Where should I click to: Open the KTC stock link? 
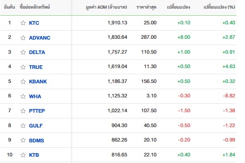[x=34, y=23]
